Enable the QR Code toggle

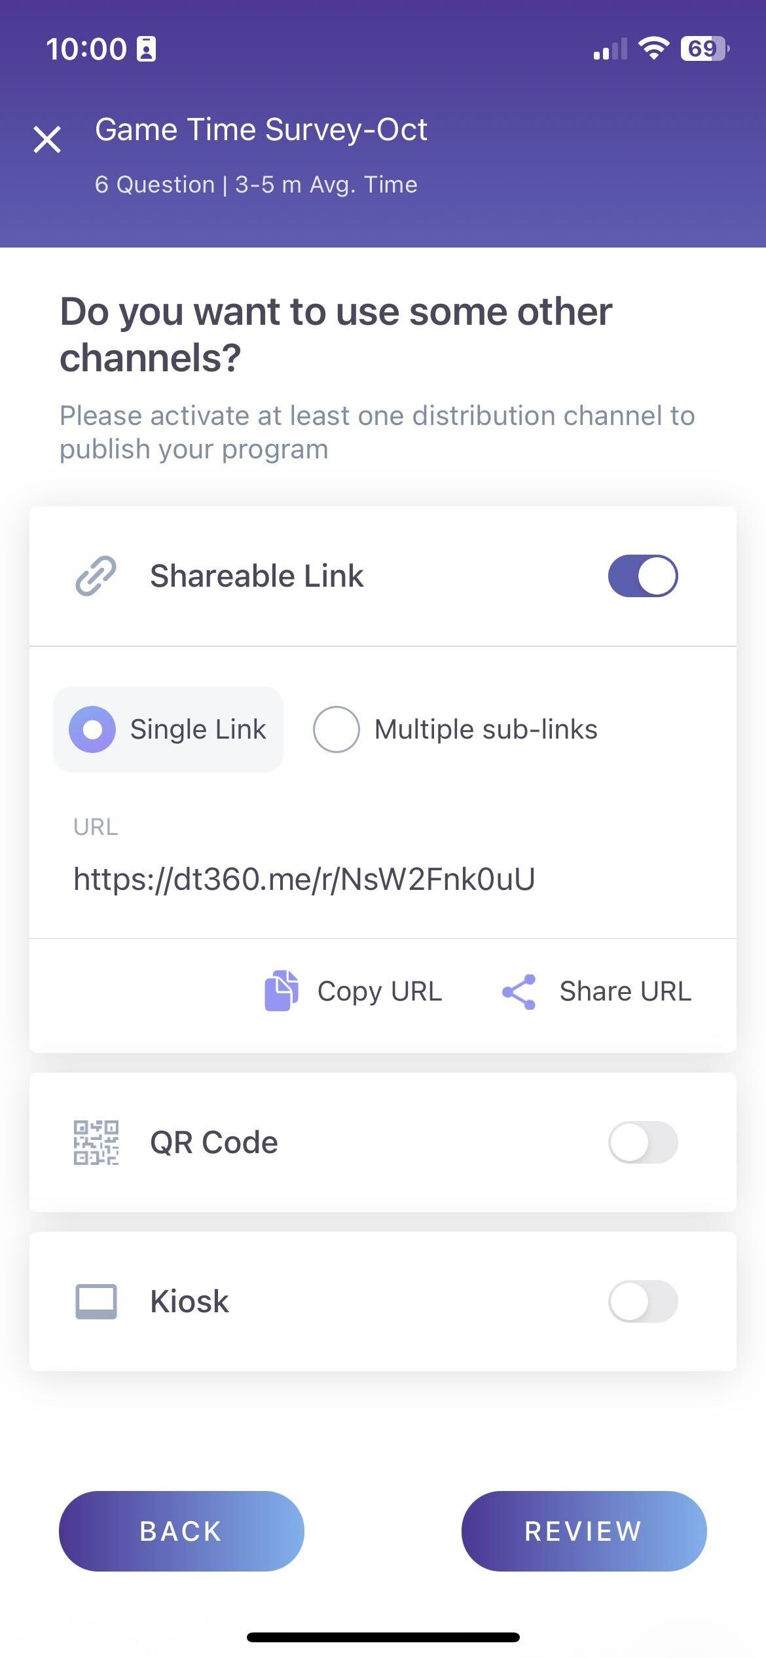643,1143
